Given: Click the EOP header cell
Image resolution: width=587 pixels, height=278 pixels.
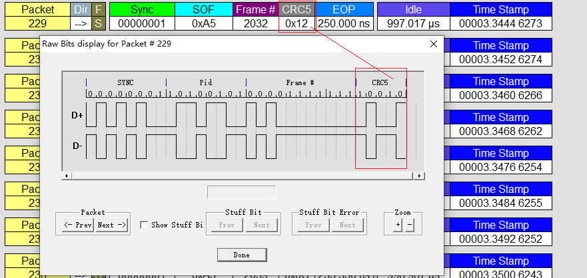Looking at the screenshot, I should coord(344,9).
